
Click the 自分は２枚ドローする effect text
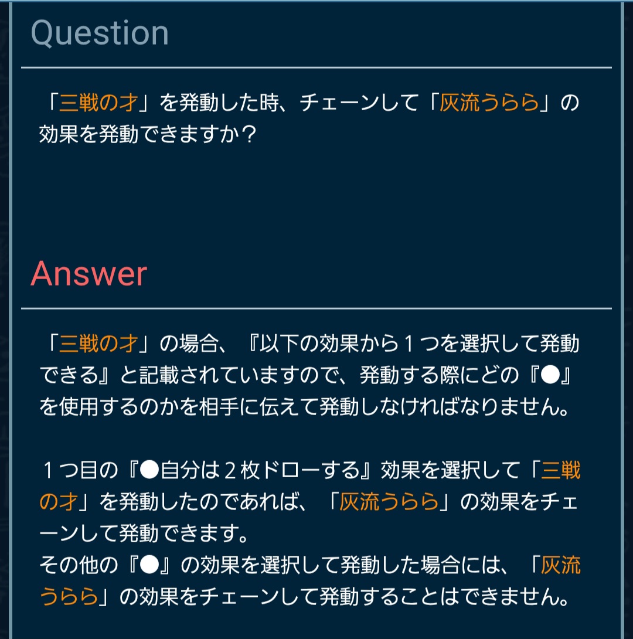259,470
